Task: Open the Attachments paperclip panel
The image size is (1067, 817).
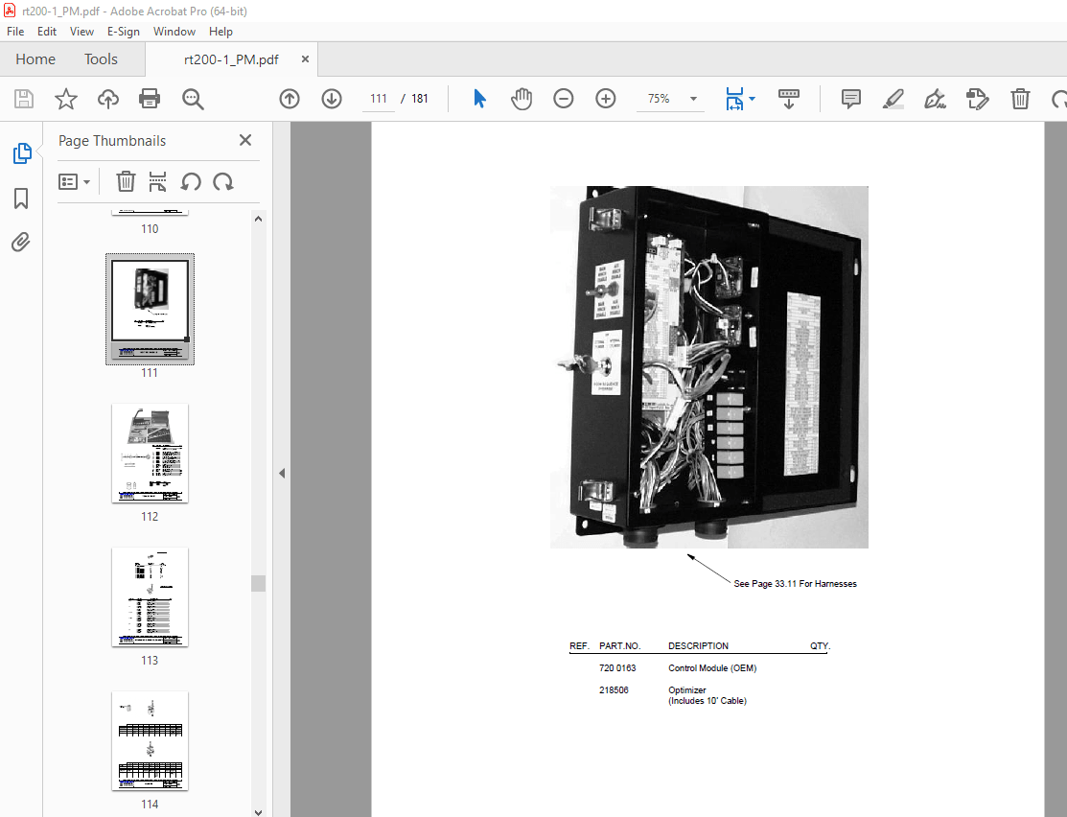Action: 21,242
